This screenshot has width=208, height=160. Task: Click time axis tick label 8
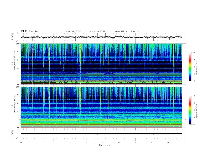(152, 142)
